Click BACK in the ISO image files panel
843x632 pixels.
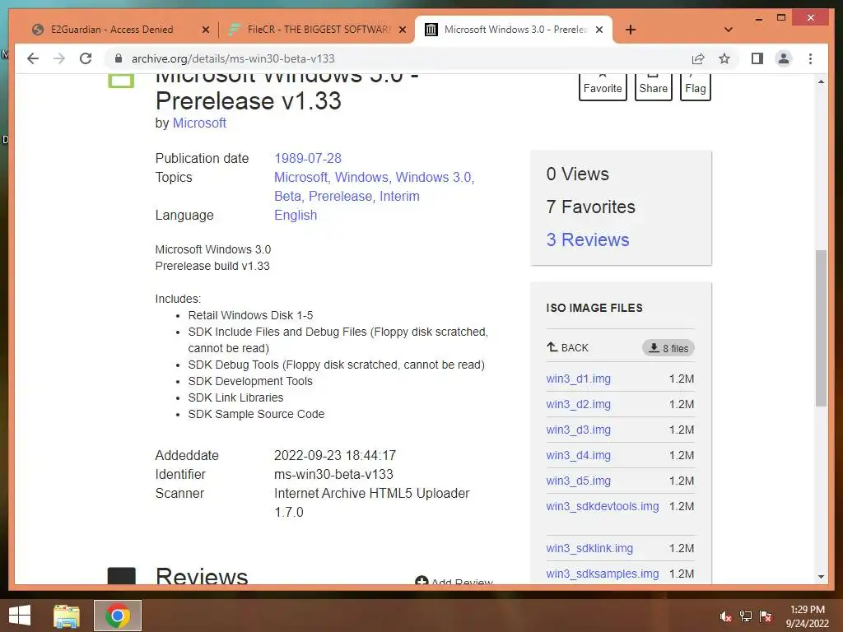click(568, 348)
